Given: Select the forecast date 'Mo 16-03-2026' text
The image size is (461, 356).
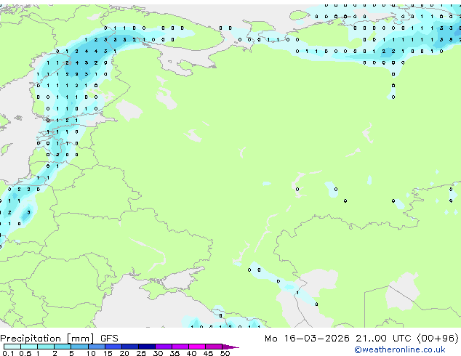Looking at the screenshot, I should [307, 339].
